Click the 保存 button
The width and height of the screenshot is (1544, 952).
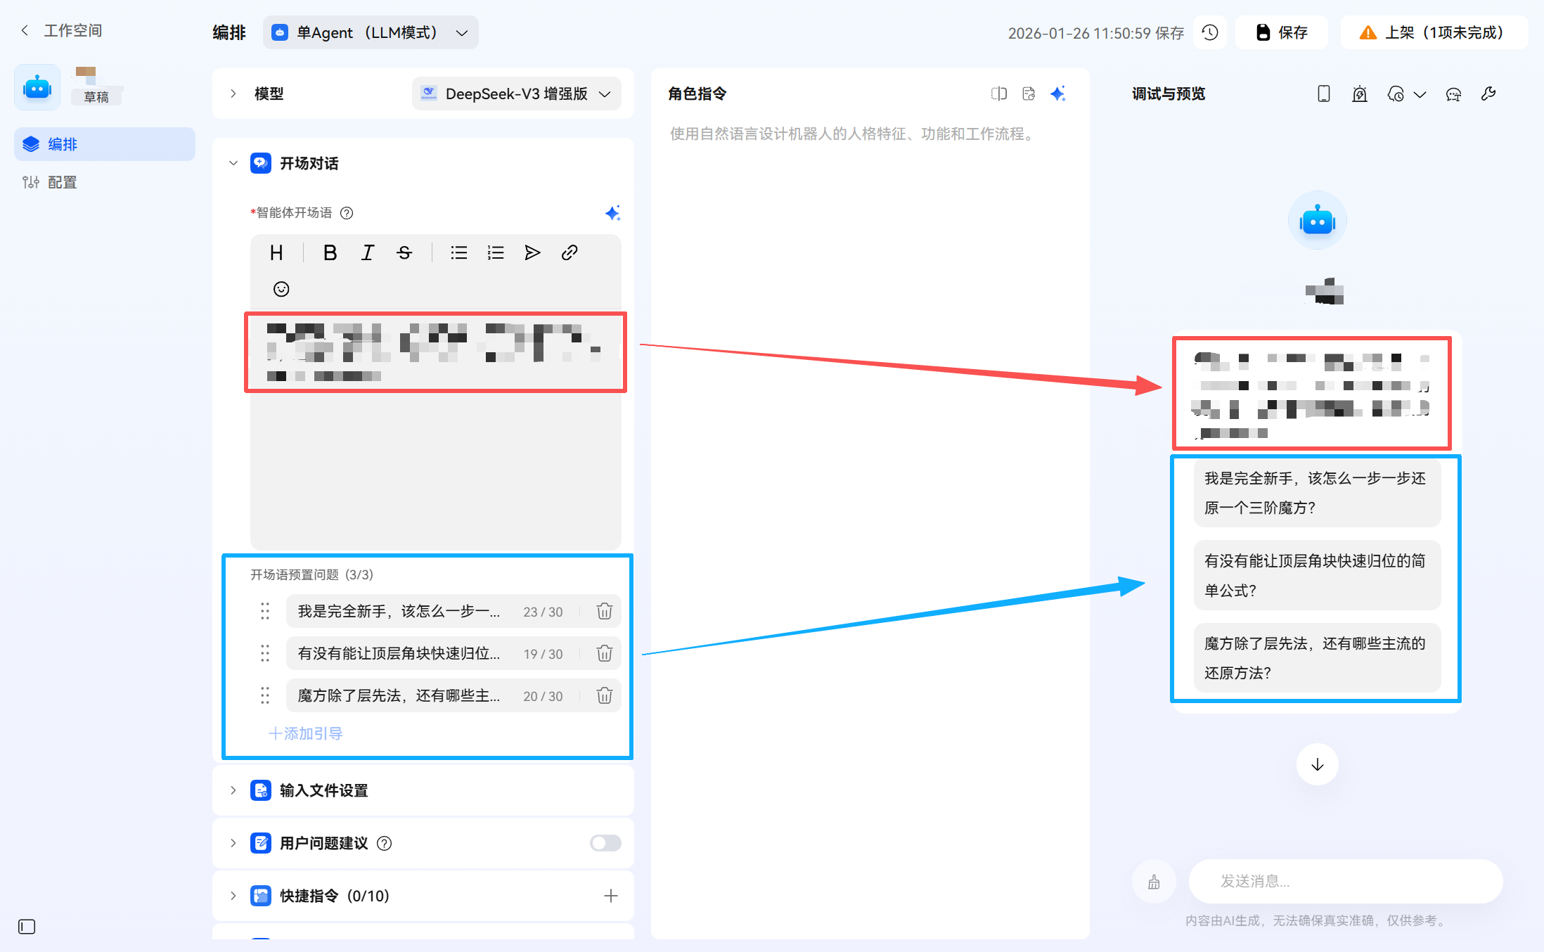(x=1281, y=32)
